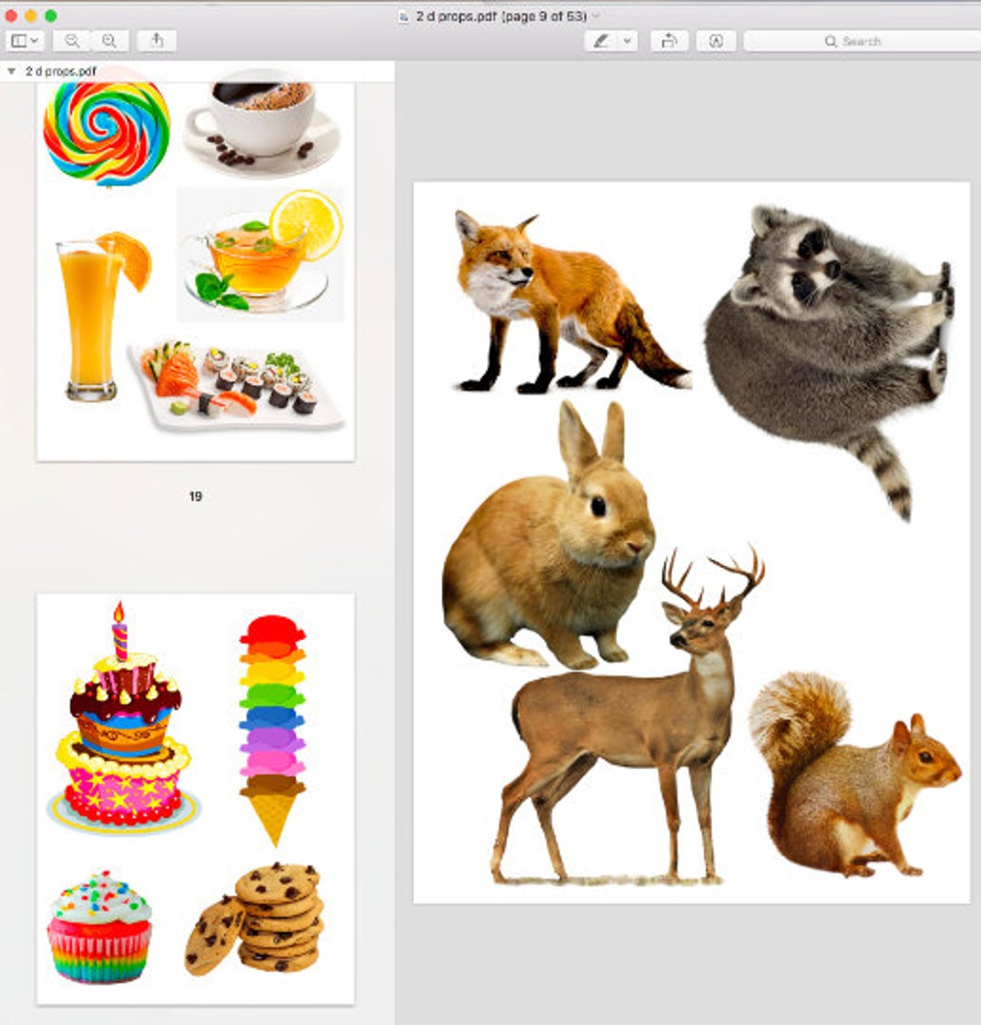Open the highlight color dropdown arrow
981x1025 pixels.
[x=627, y=42]
